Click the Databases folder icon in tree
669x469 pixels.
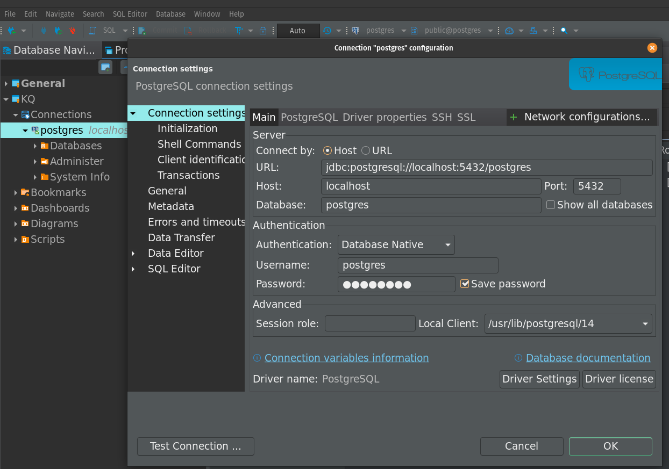(x=45, y=146)
